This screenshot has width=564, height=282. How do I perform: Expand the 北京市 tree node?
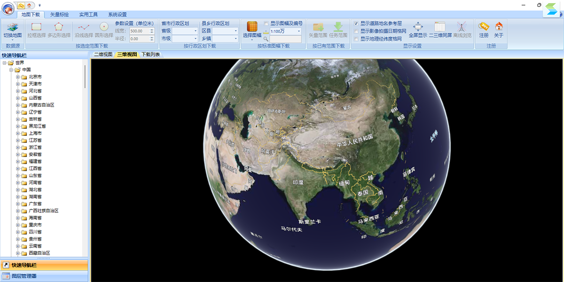(x=18, y=77)
